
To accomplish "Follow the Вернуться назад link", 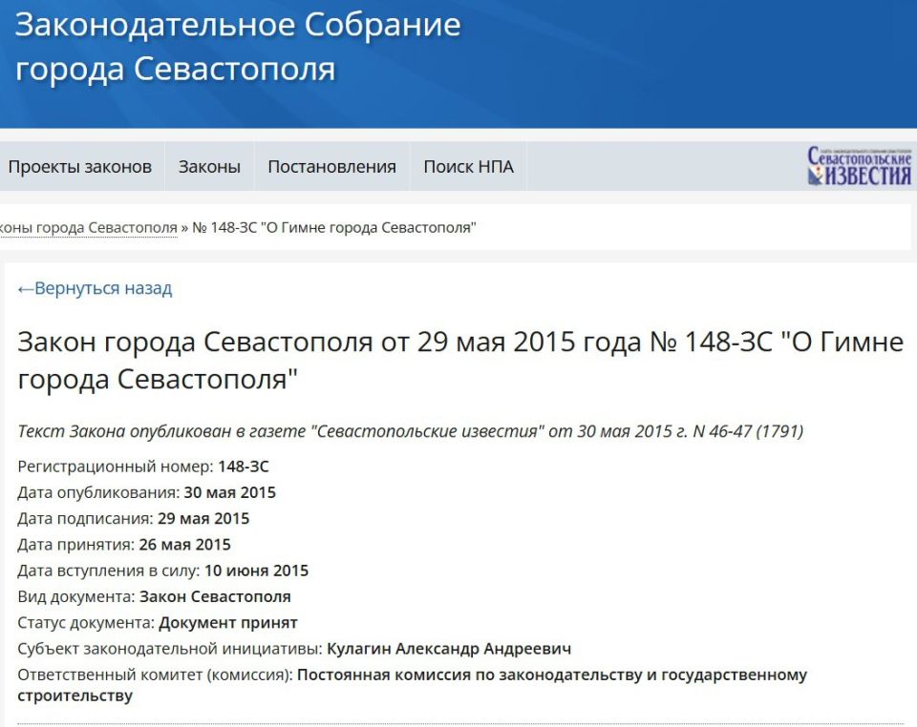I will pos(101,288).
